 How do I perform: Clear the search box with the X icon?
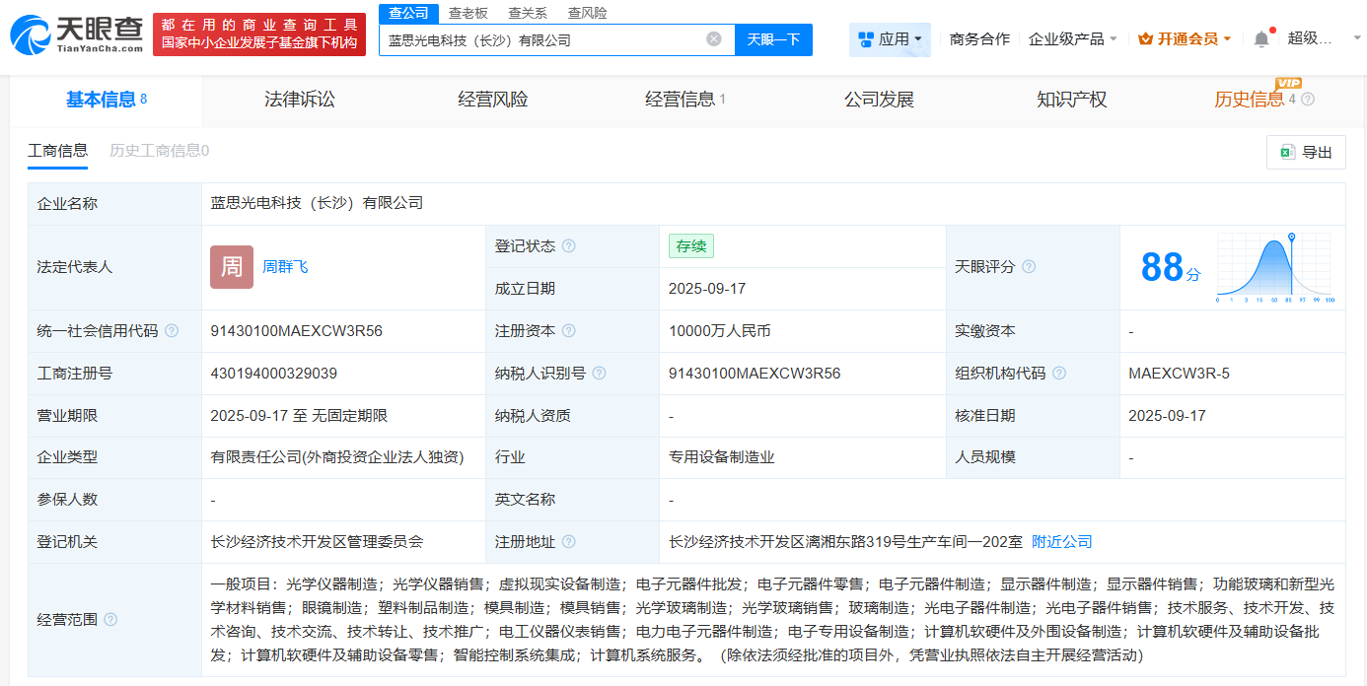pyautogui.click(x=715, y=39)
